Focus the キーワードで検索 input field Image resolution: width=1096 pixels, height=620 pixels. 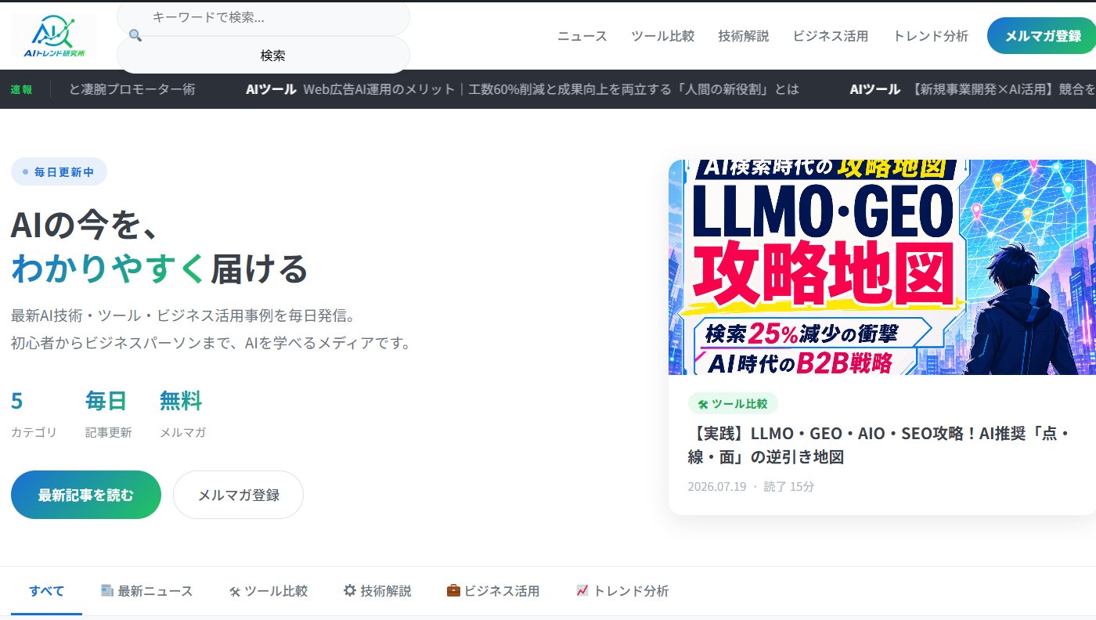263,17
